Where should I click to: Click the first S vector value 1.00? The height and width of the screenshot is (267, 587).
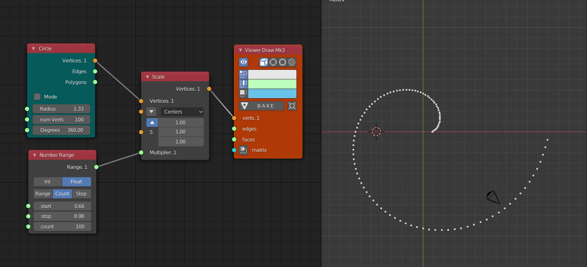[181, 123]
